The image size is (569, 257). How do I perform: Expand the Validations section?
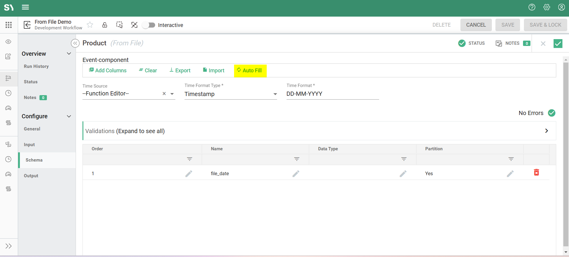[x=546, y=131]
